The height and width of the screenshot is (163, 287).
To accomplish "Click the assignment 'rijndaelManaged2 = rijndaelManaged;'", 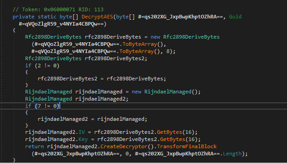I will (92, 119).
